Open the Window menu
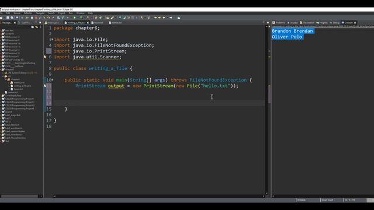374x210 pixels. [x=81, y=13]
